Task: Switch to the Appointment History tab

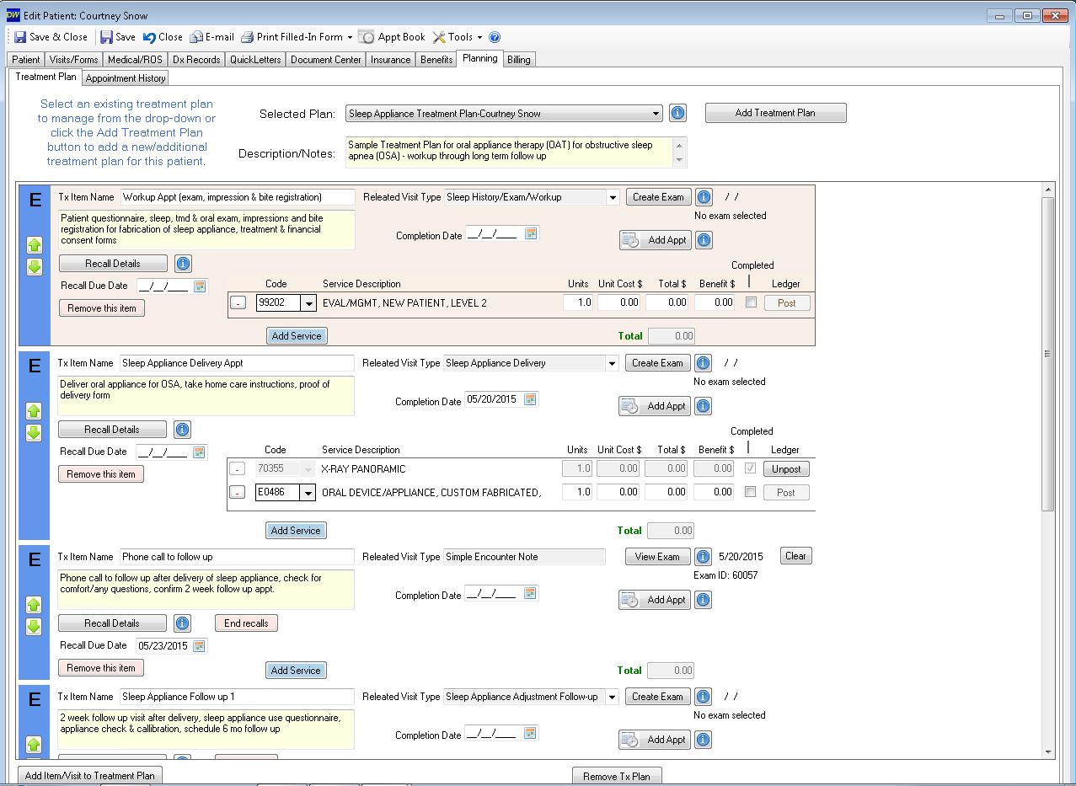Action: coord(124,78)
